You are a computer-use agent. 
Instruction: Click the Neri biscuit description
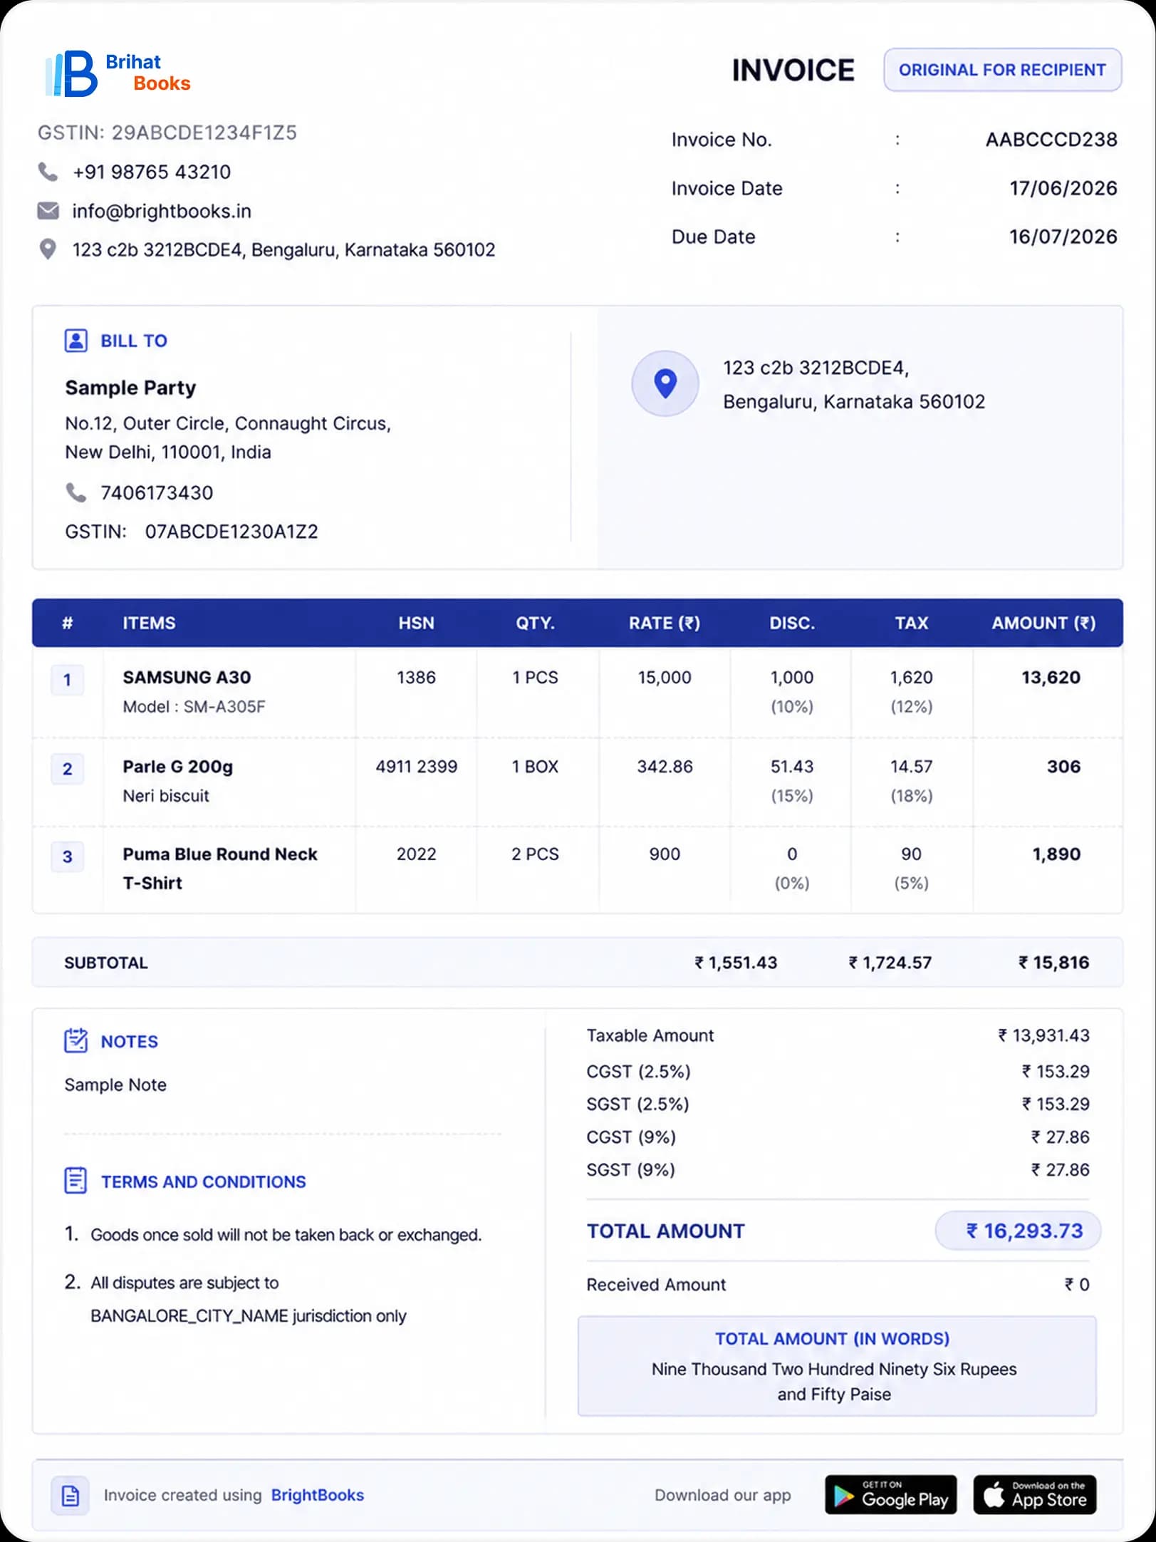(166, 795)
